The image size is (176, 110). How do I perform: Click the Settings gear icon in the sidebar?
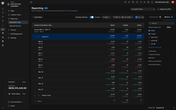[9, 38]
